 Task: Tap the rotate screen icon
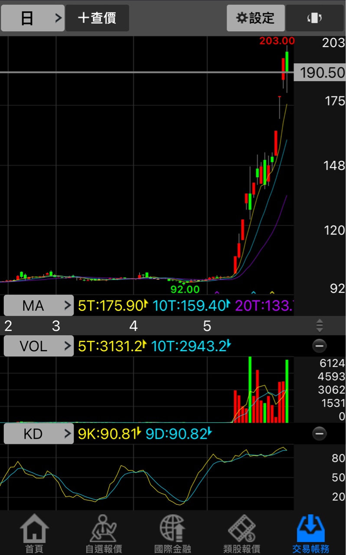click(x=314, y=18)
